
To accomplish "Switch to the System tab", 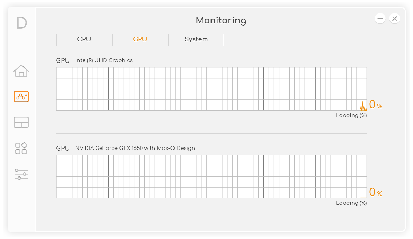I will pyautogui.click(x=196, y=39).
